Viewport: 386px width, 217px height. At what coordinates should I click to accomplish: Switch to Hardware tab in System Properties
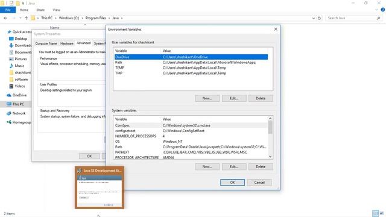pyautogui.click(x=67, y=43)
